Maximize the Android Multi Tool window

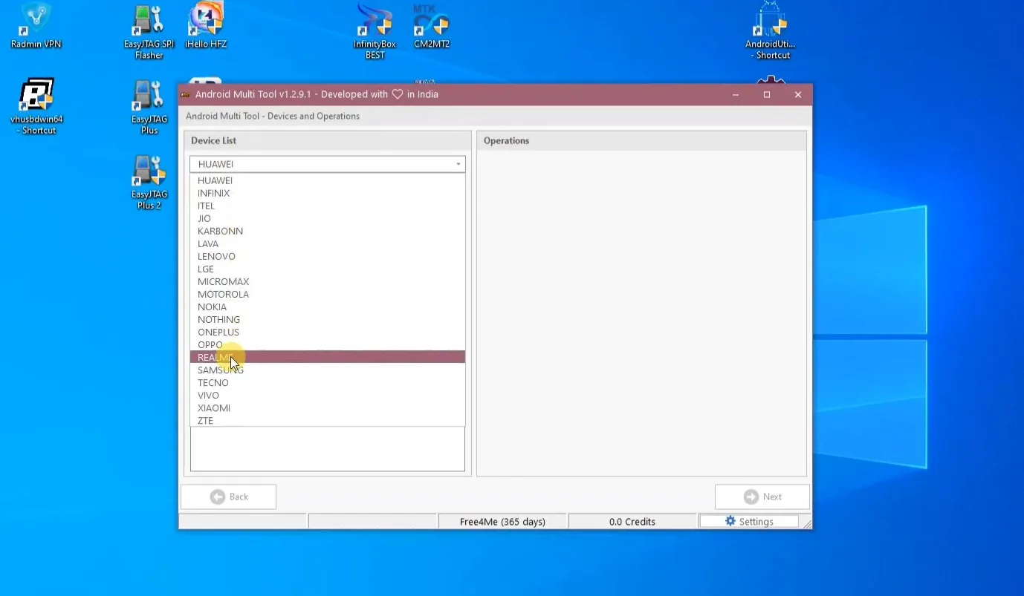pyautogui.click(x=767, y=94)
